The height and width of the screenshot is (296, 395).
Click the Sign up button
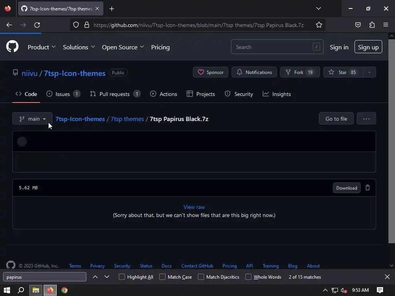click(x=368, y=47)
